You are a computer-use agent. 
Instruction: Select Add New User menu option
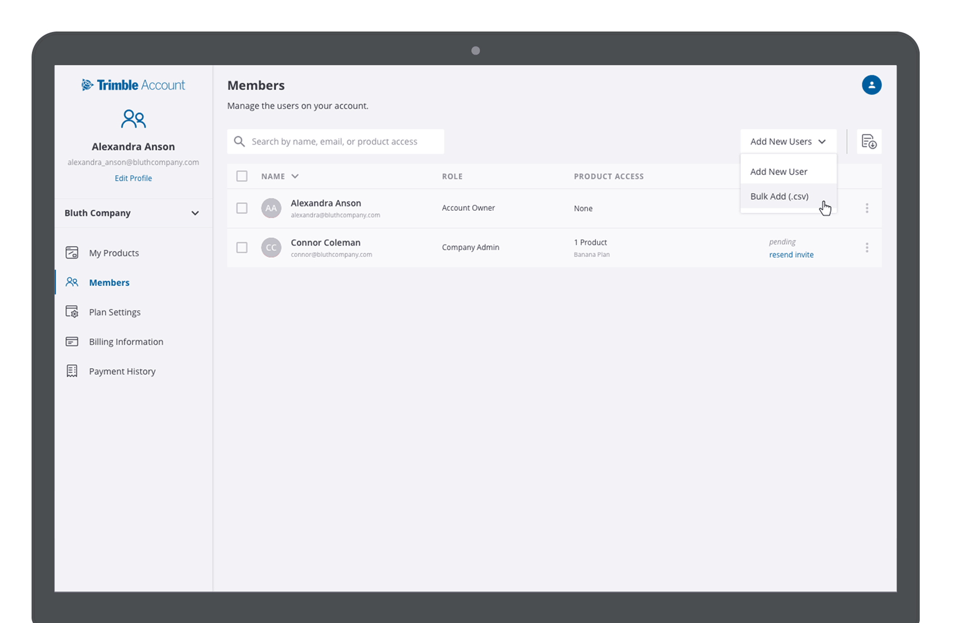[778, 172]
